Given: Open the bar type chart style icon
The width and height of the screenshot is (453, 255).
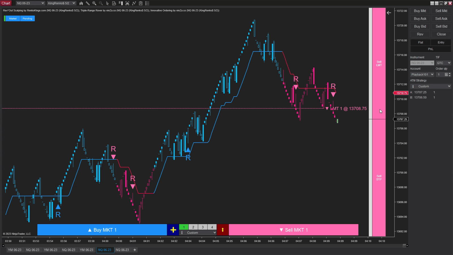Looking at the screenshot, I should 81,3.
